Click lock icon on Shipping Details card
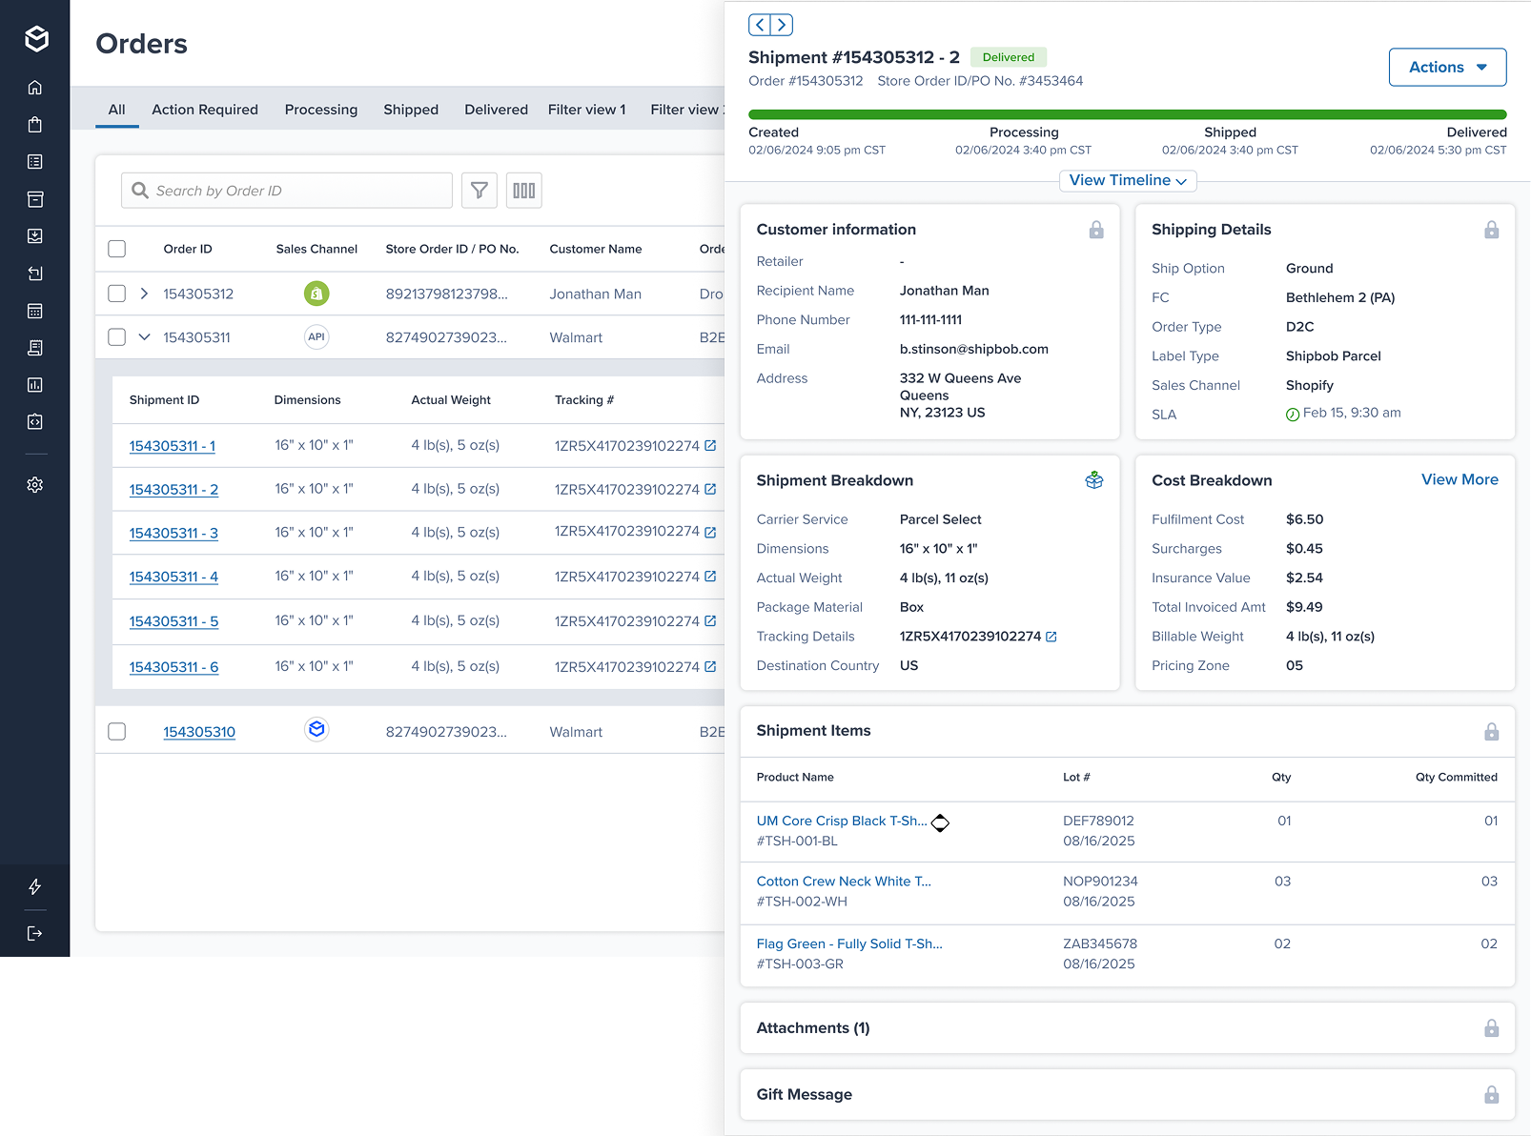The height and width of the screenshot is (1136, 1531). [x=1492, y=230]
